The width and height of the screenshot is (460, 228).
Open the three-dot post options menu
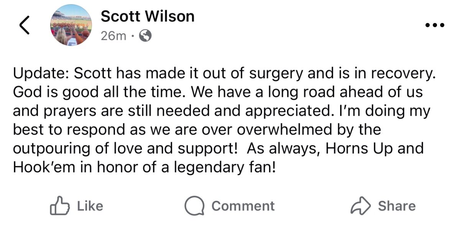(x=435, y=26)
